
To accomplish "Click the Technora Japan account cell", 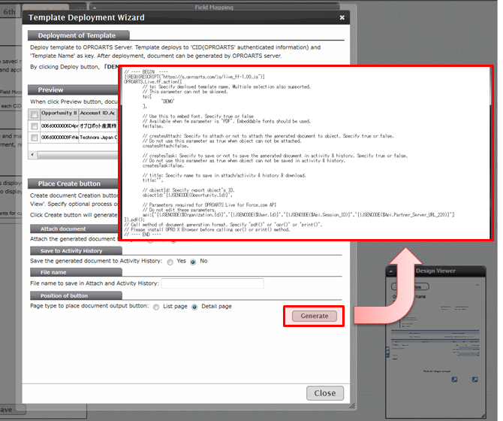I will [98, 138].
